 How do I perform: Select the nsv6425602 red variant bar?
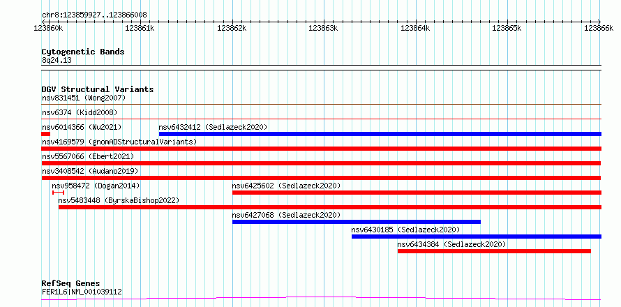tap(417, 193)
